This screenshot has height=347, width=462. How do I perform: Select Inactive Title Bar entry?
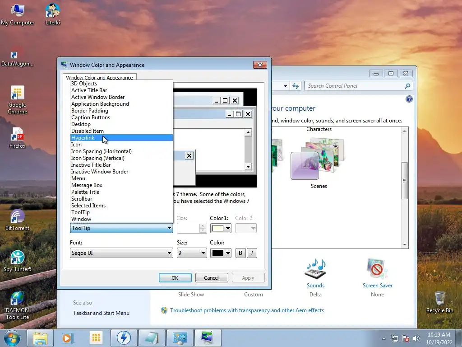pos(121,165)
